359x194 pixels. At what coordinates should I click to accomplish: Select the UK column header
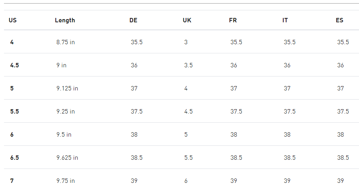point(187,20)
